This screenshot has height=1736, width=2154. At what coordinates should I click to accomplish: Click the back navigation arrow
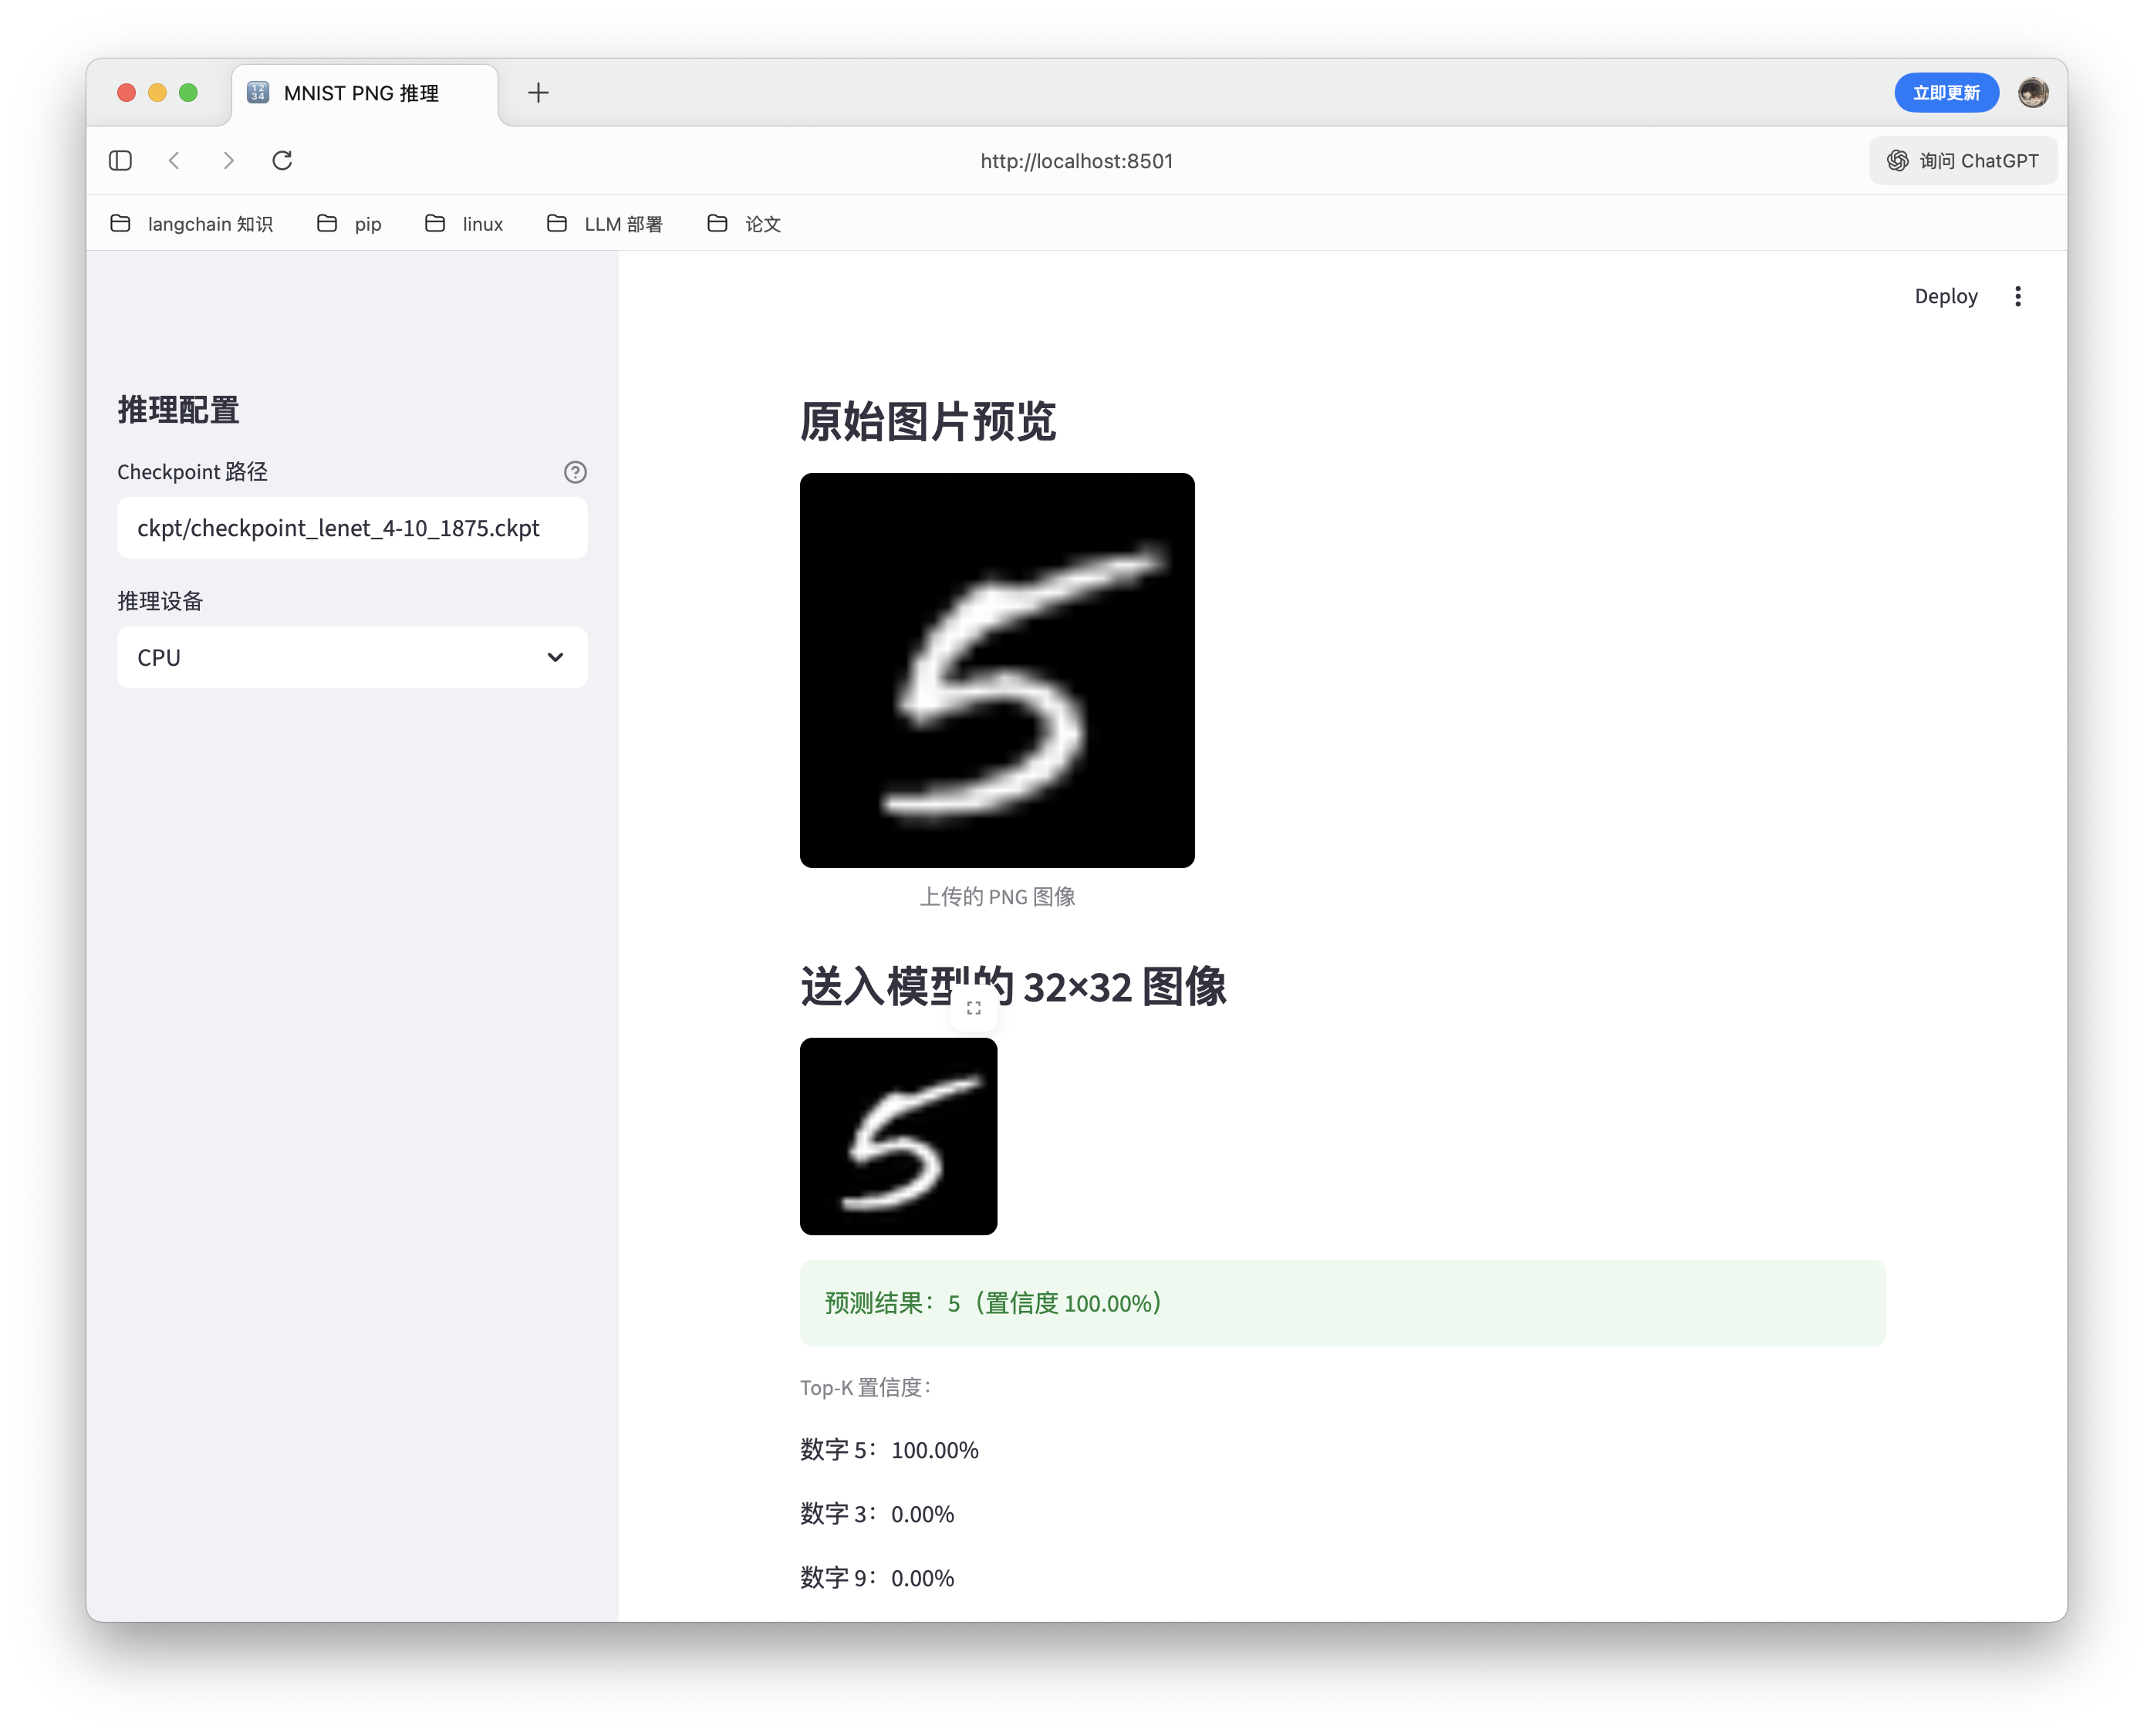[x=175, y=160]
